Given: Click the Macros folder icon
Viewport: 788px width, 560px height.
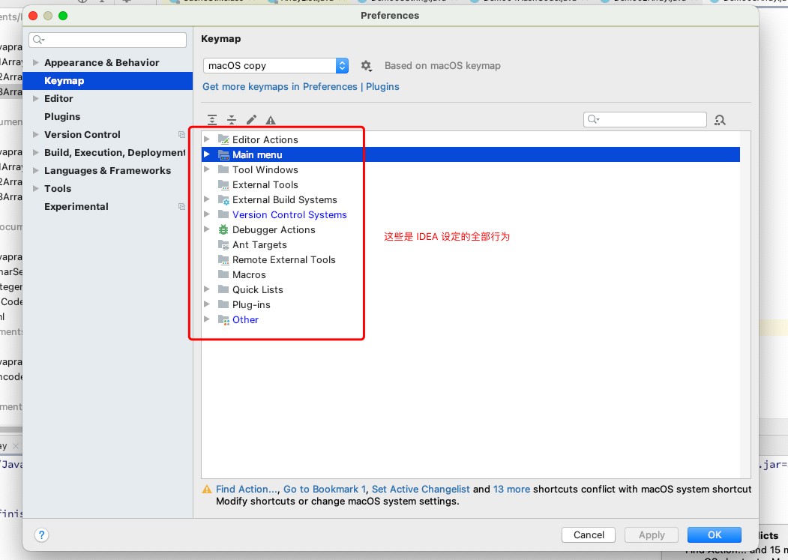Looking at the screenshot, I should coord(223,274).
